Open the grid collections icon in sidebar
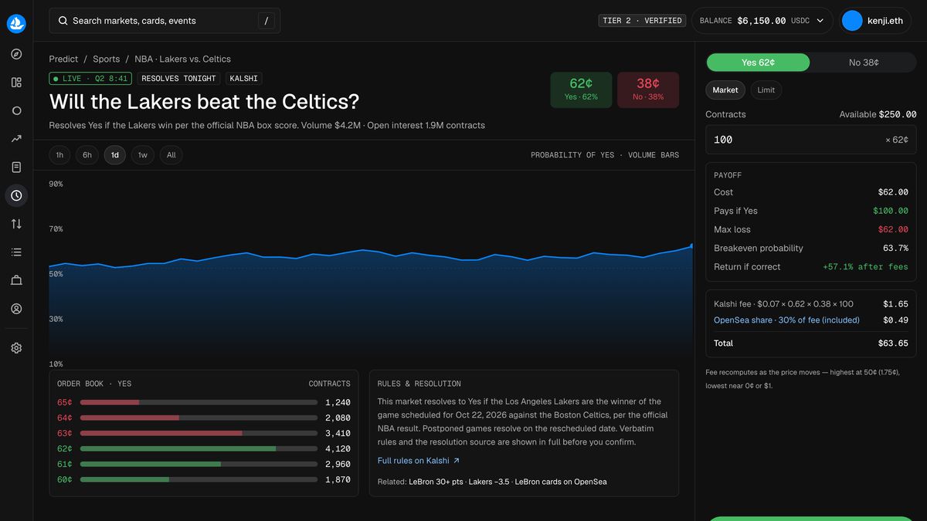Image resolution: width=927 pixels, height=521 pixels. tap(16, 83)
